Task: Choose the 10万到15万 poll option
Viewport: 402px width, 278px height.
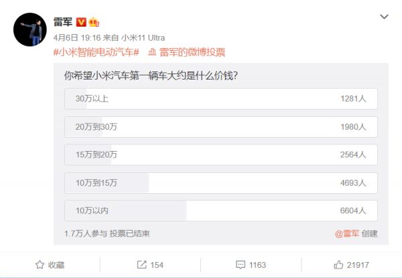Action: point(220,183)
